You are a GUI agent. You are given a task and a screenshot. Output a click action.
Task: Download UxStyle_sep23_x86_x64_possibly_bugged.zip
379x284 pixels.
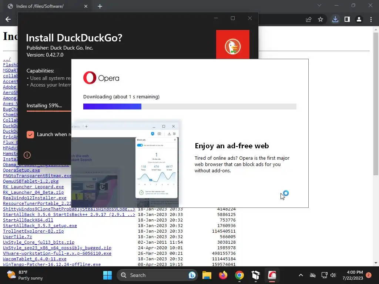[x=57, y=248]
